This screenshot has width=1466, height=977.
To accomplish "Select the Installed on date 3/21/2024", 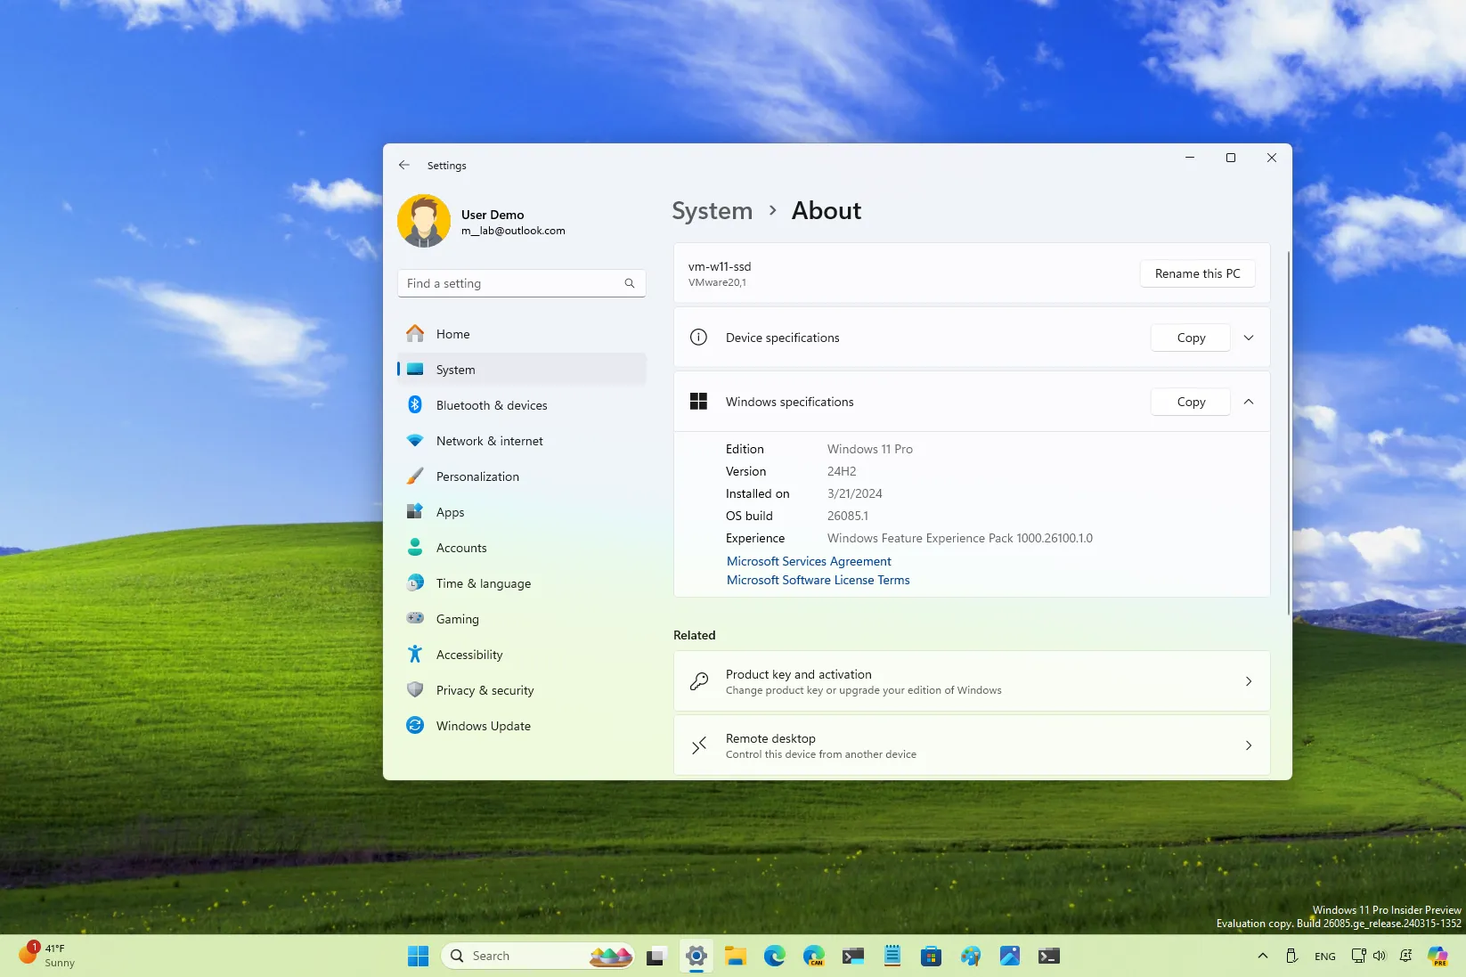I will point(854,493).
